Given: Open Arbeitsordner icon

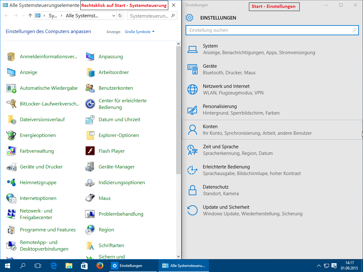Looking at the screenshot, I should [90, 72].
